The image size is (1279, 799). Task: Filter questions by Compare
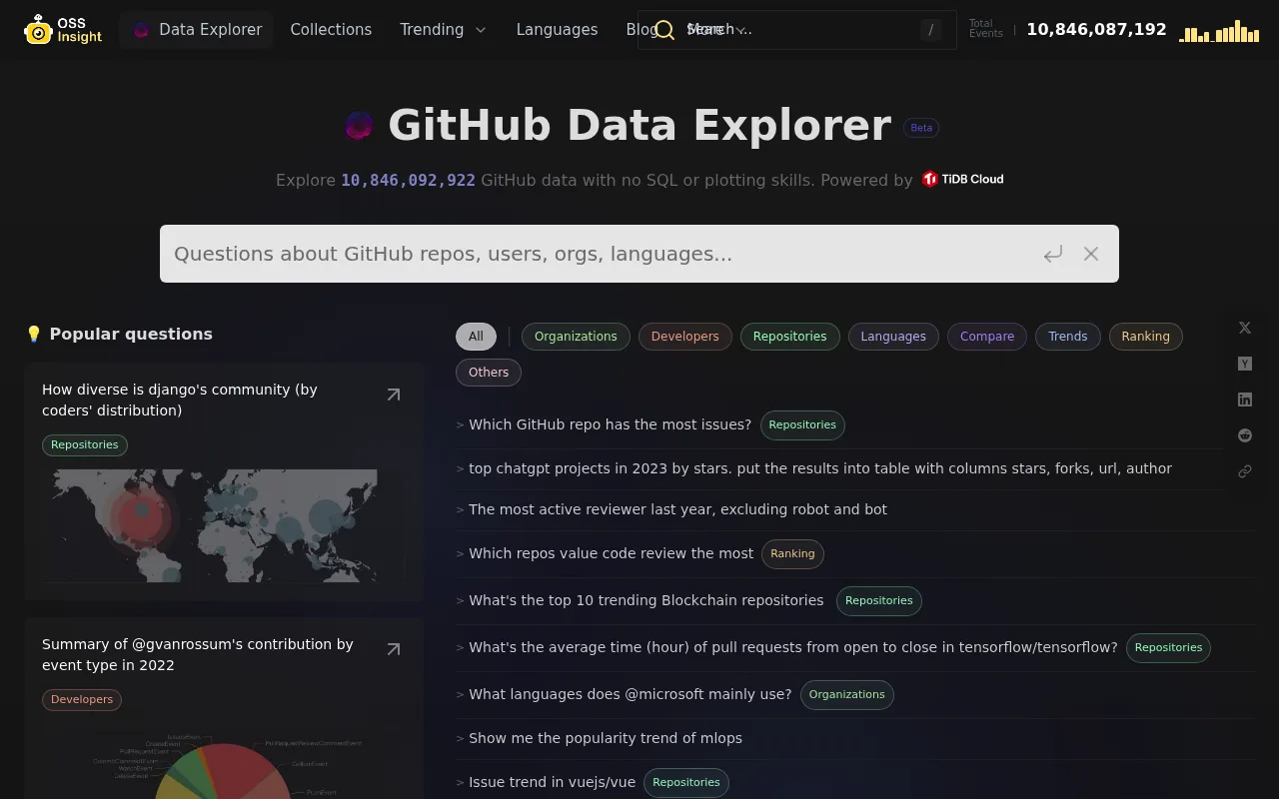(987, 337)
